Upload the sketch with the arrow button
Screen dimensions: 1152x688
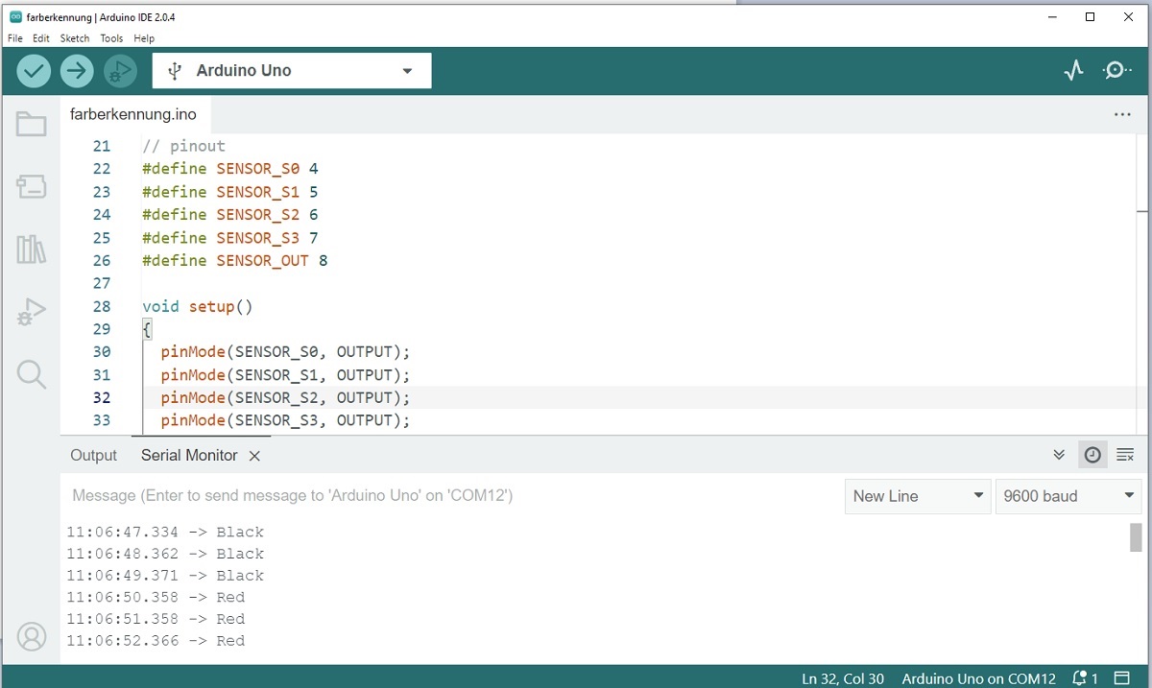(77, 70)
